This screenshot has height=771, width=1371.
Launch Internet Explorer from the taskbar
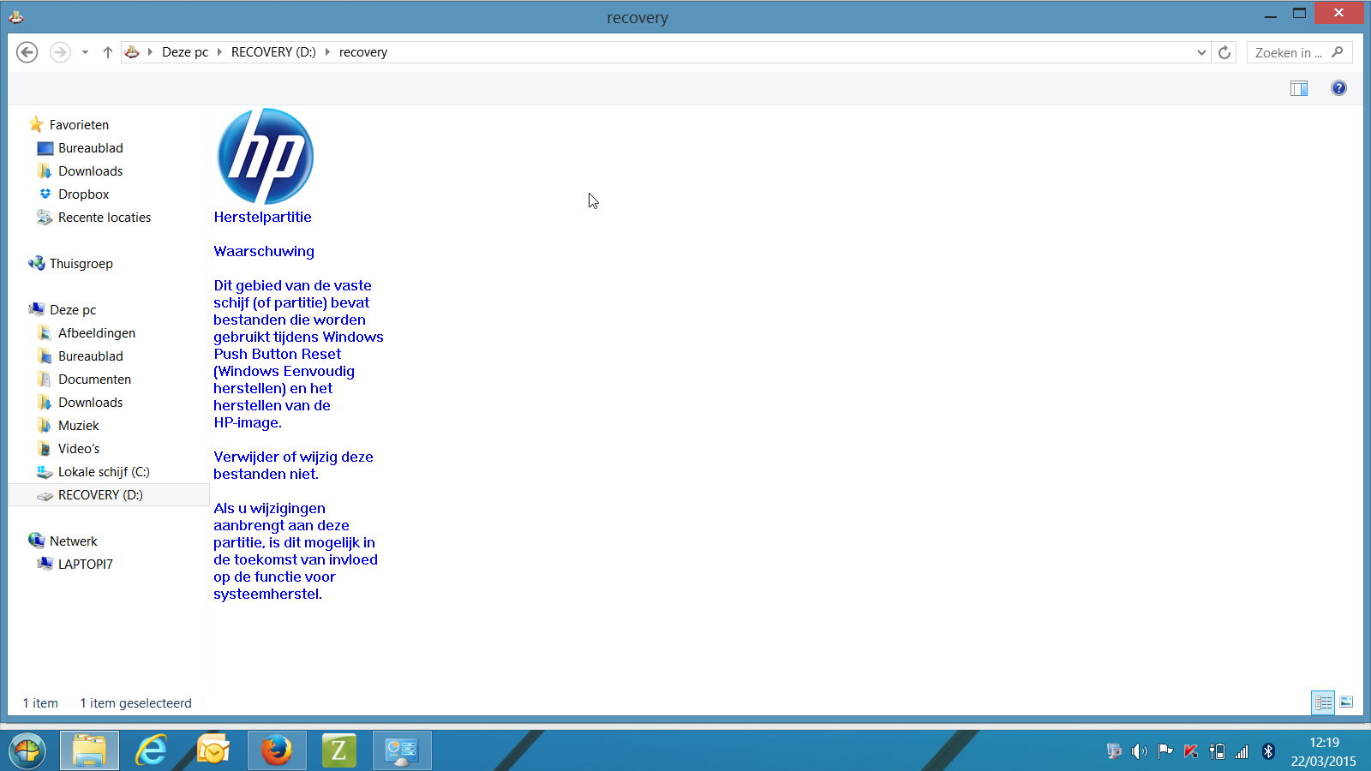(x=152, y=750)
